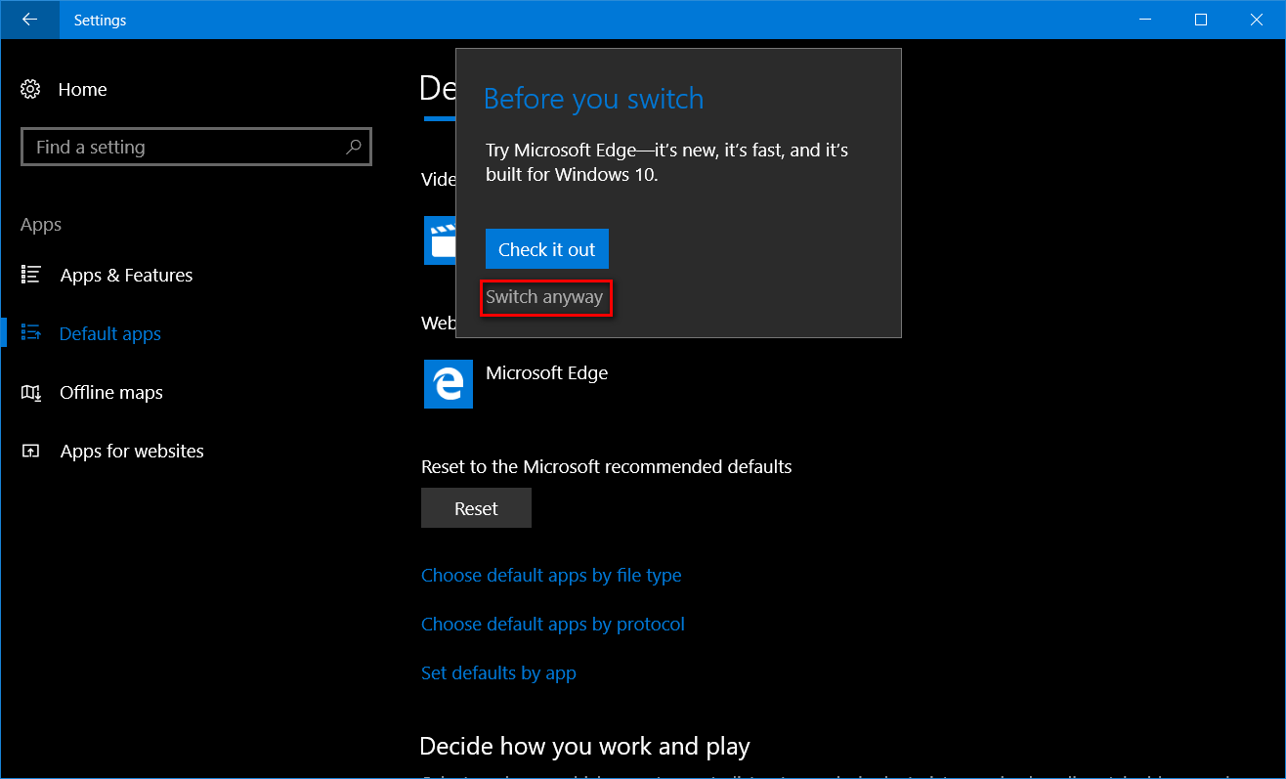Choose Switch anyway in dialog
The image size is (1286, 779).
click(544, 297)
